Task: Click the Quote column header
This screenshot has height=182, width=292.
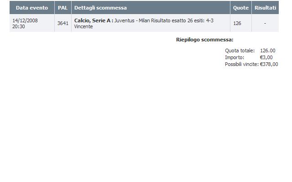Action: pos(241,8)
